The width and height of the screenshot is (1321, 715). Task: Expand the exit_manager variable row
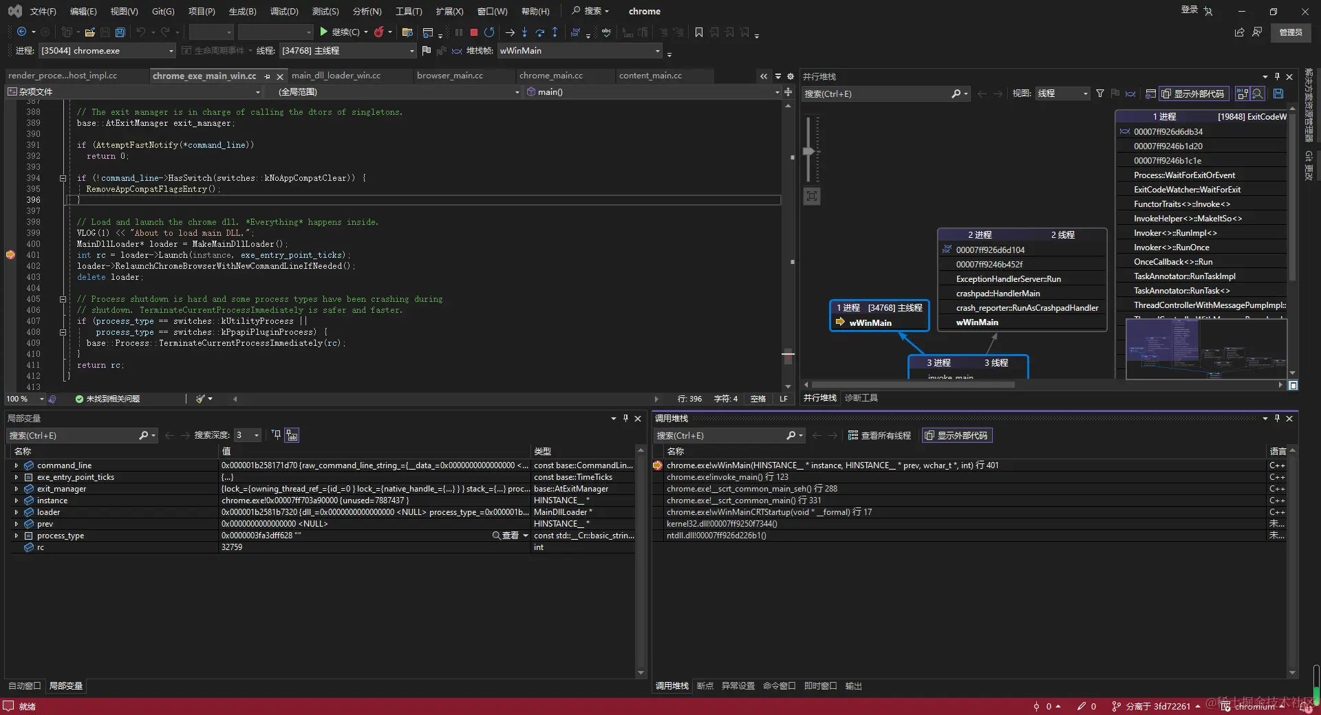pyautogui.click(x=16, y=489)
